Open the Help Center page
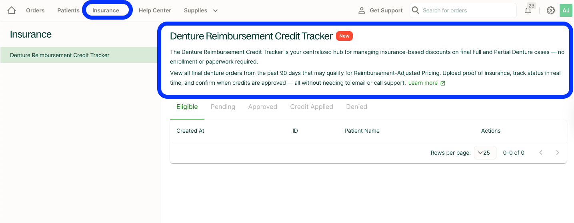Image resolution: width=574 pixels, height=223 pixels. pos(155,10)
